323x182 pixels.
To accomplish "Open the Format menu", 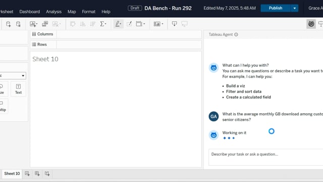I will 89,12.
